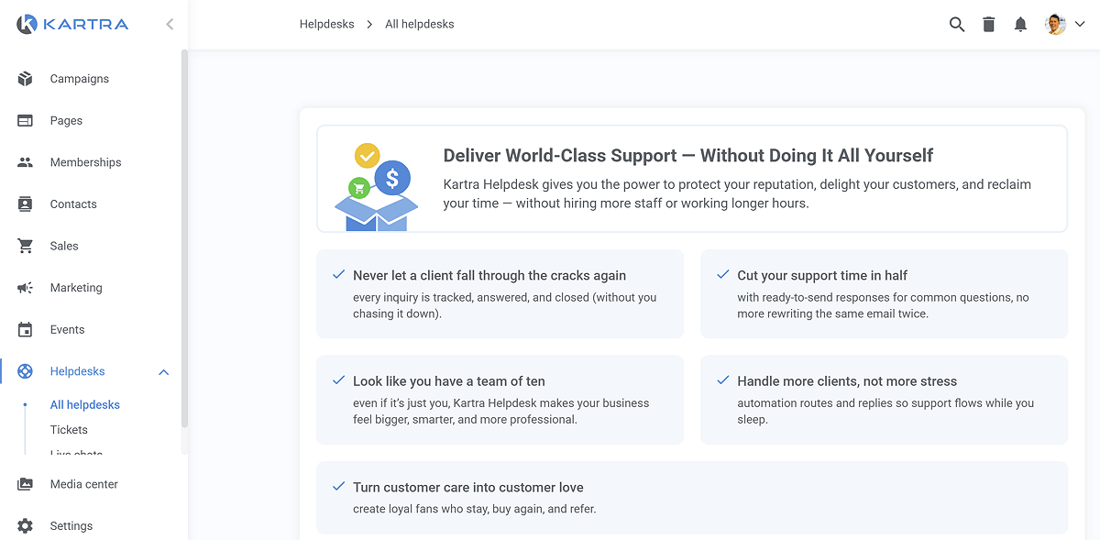Screen dimensions: 1100x540
Task: Click checkmark beside 'Look like you have'
Action: 338,380
